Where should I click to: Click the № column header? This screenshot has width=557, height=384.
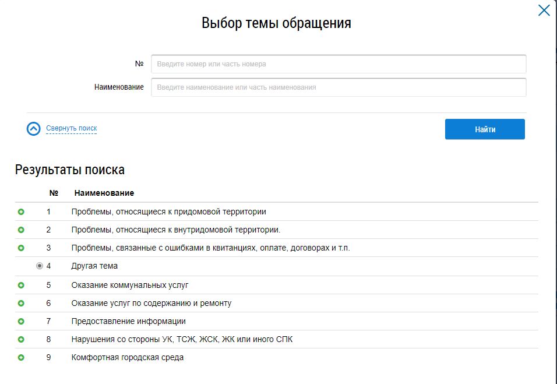click(54, 193)
